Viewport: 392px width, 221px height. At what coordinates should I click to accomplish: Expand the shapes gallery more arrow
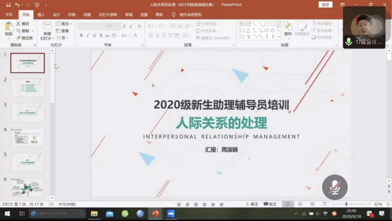click(x=278, y=37)
